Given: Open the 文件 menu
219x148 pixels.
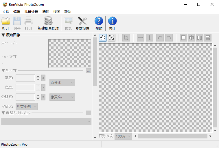Looking at the screenshot, I should pos(6,12).
